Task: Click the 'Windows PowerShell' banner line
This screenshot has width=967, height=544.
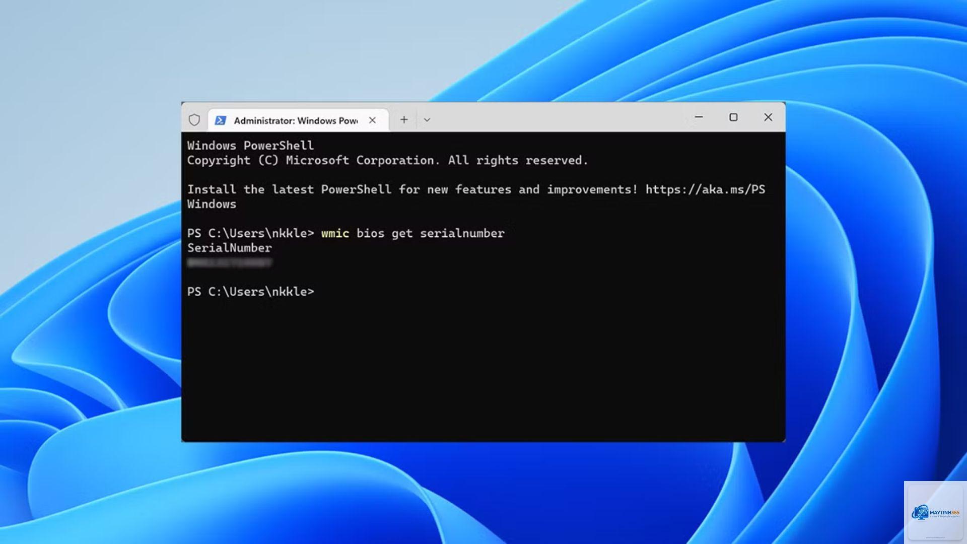Action: [x=250, y=146]
